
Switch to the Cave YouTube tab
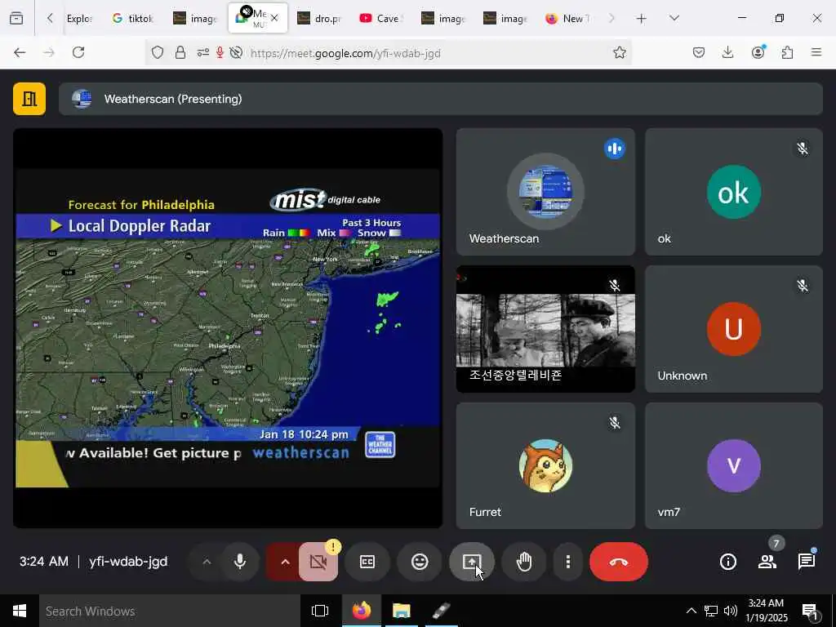click(380, 18)
